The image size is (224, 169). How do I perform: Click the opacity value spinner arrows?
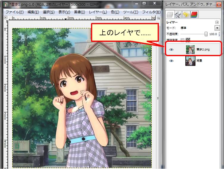click(219, 34)
